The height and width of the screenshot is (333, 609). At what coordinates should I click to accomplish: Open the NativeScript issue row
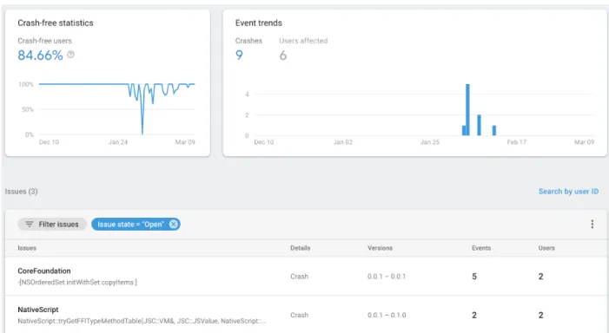(x=306, y=315)
